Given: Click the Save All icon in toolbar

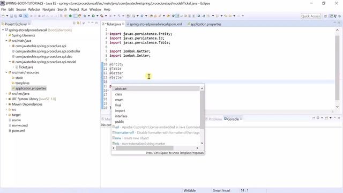Looking at the screenshot, I should (16, 16).
